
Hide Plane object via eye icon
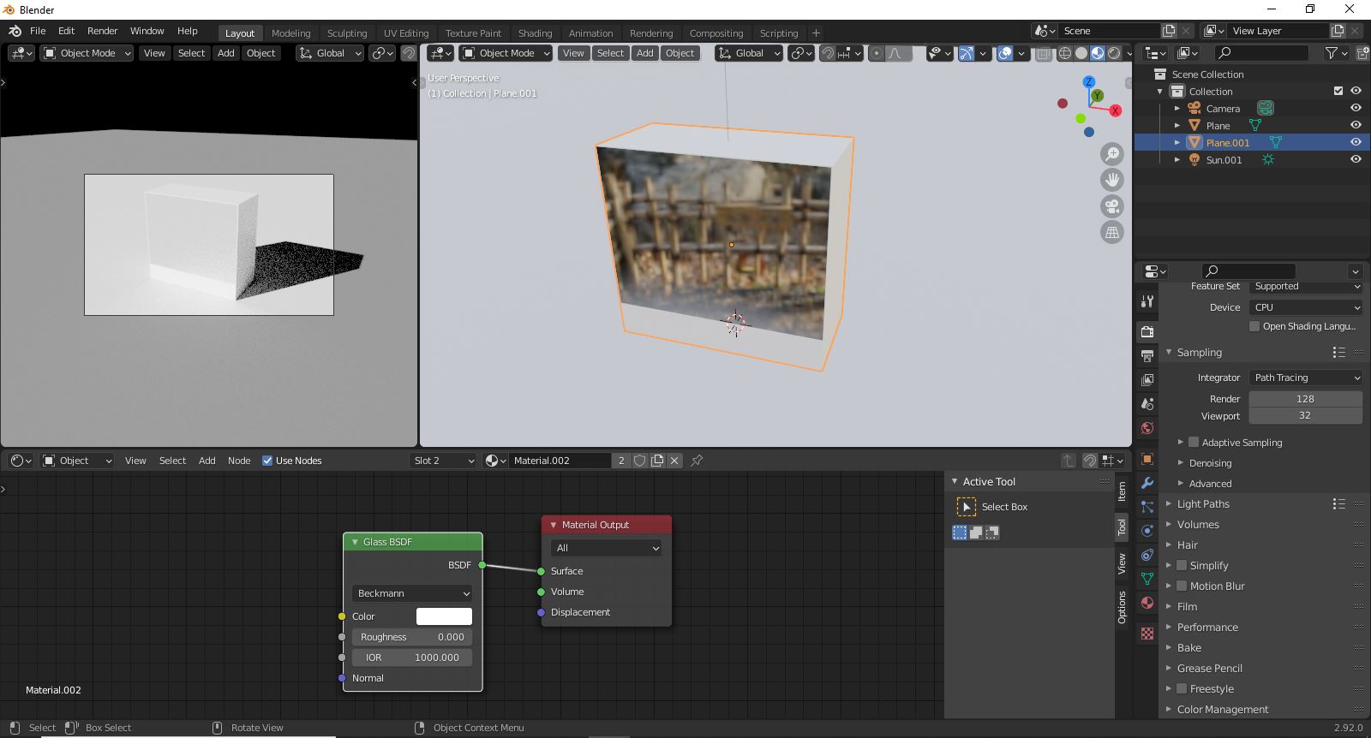[1356, 125]
